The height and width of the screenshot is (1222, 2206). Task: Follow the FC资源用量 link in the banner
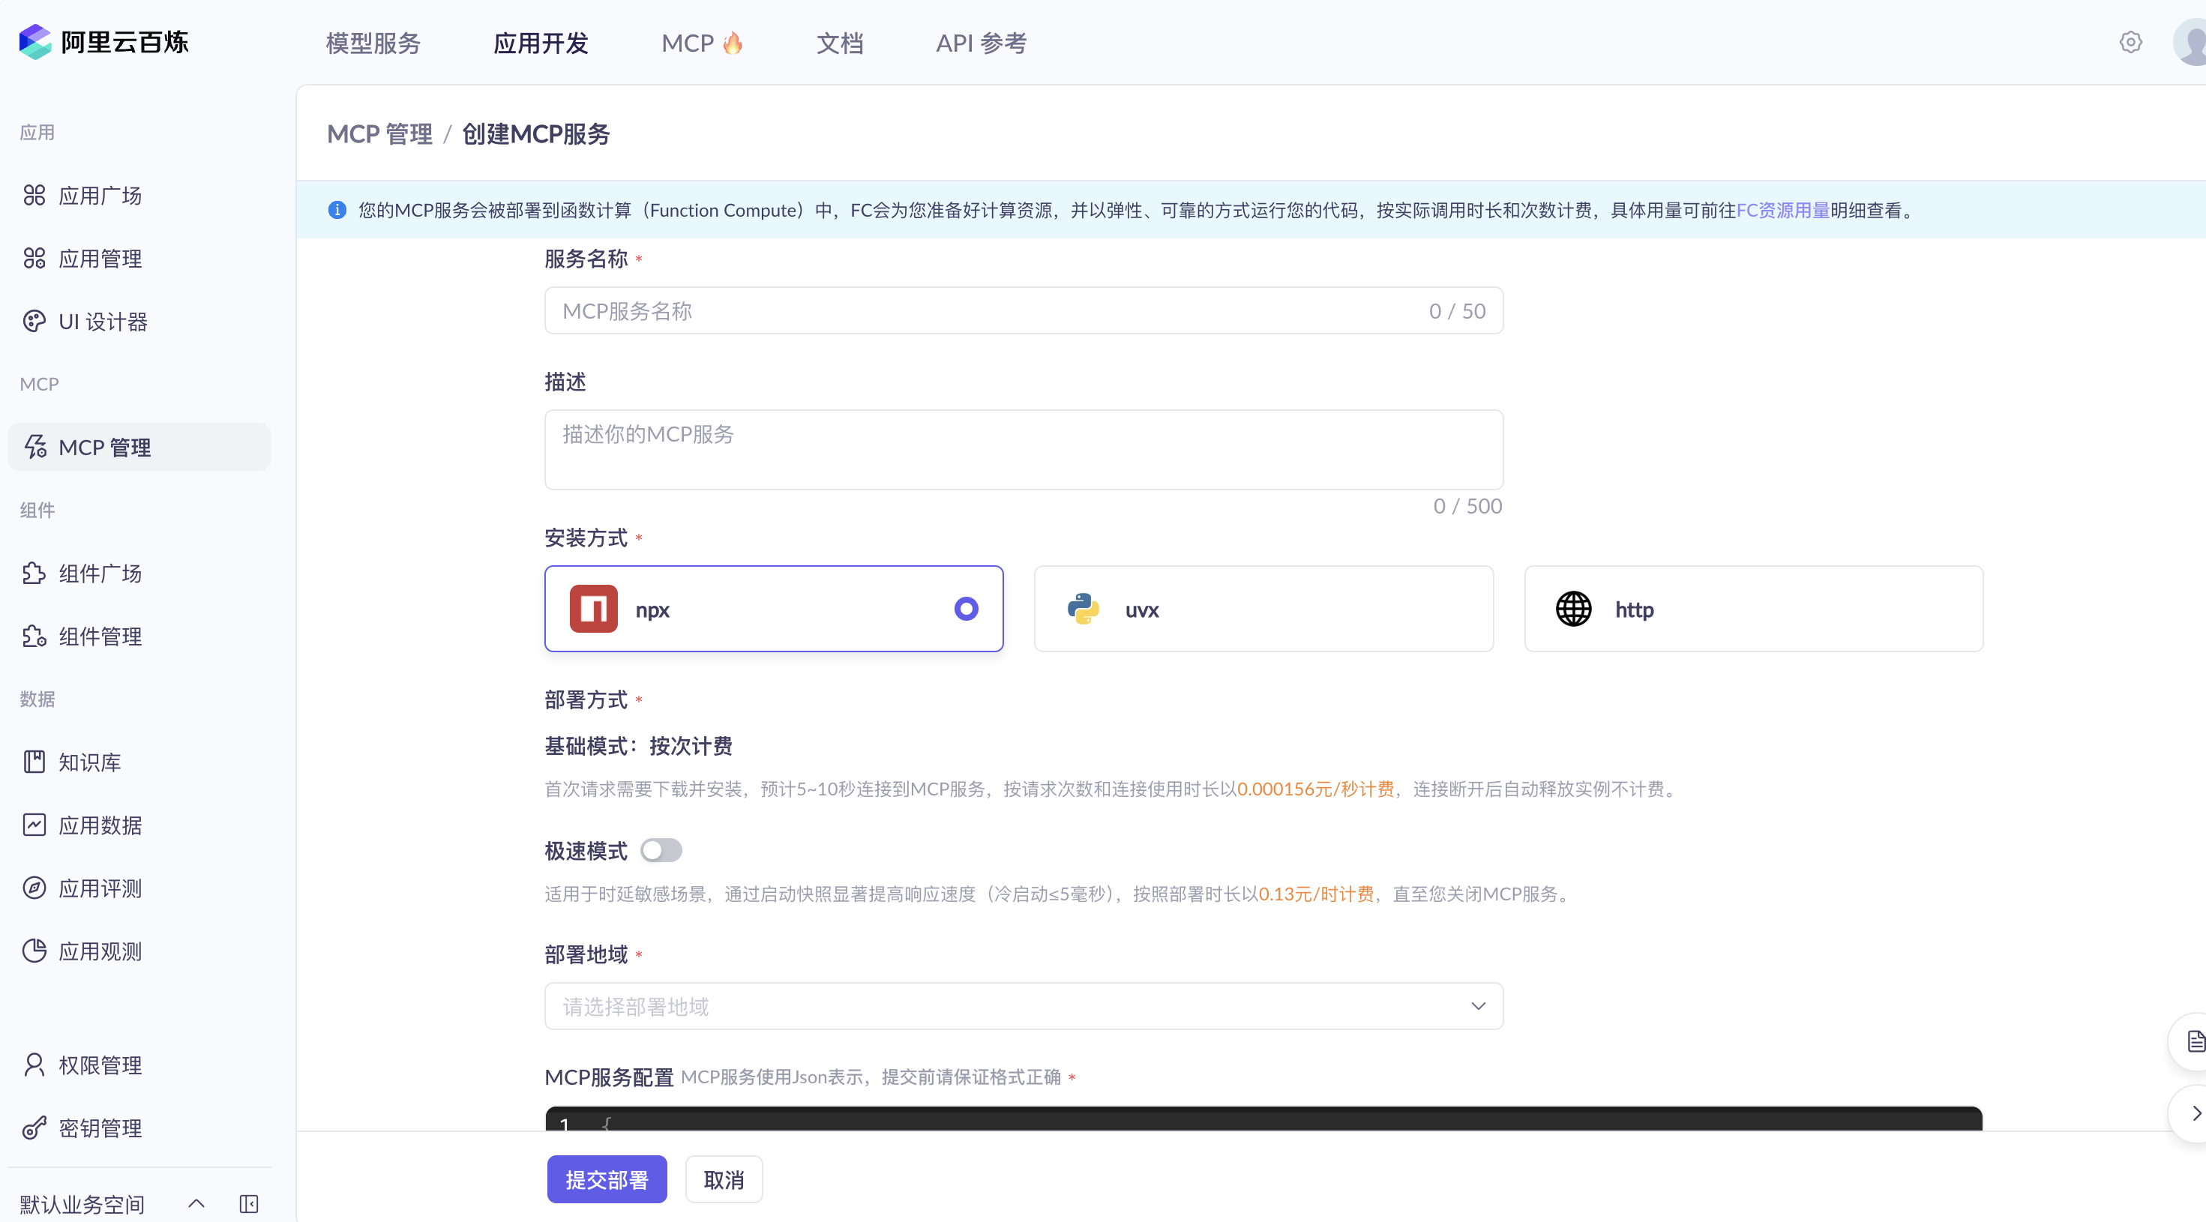click(x=1782, y=210)
